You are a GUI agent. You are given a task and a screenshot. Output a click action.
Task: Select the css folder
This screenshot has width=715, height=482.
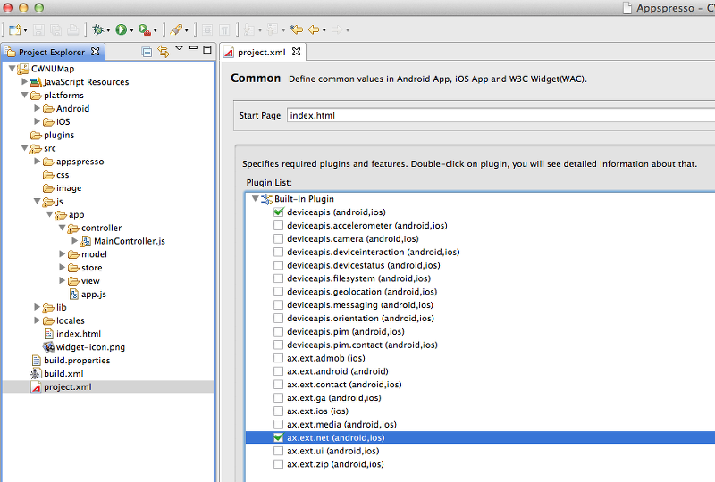pyautogui.click(x=56, y=174)
